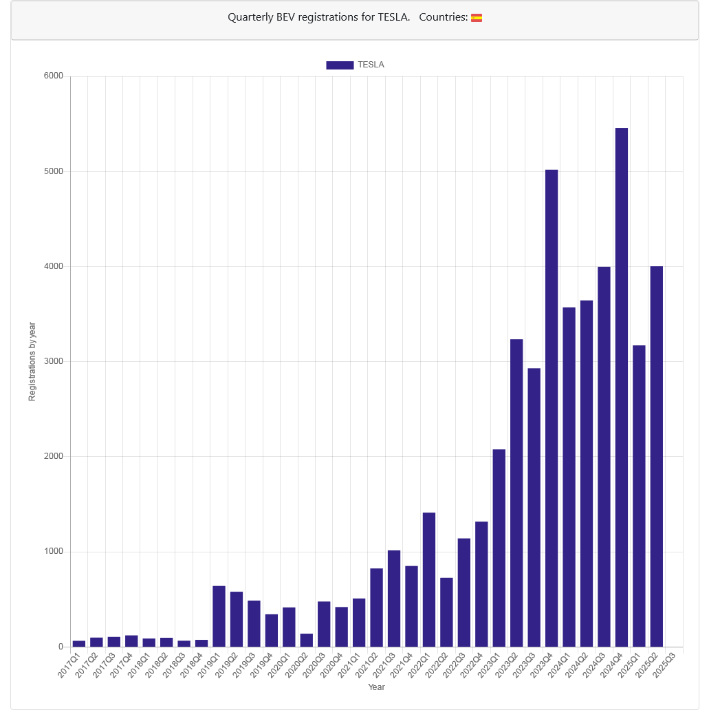Click the 2019Q1 bar

(219, 616)
